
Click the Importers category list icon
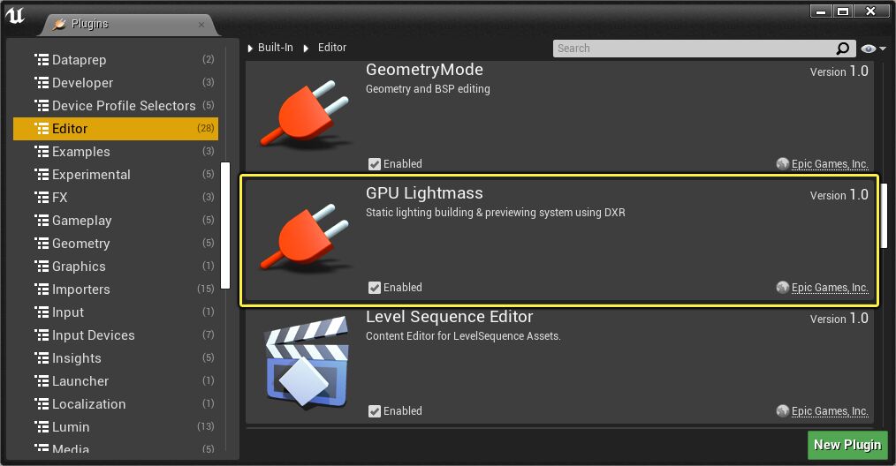41,289
